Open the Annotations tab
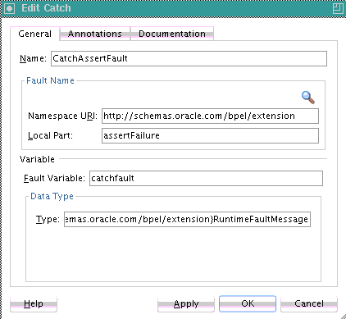This screenshot has height=319, width=346. [x=94, y=34]
